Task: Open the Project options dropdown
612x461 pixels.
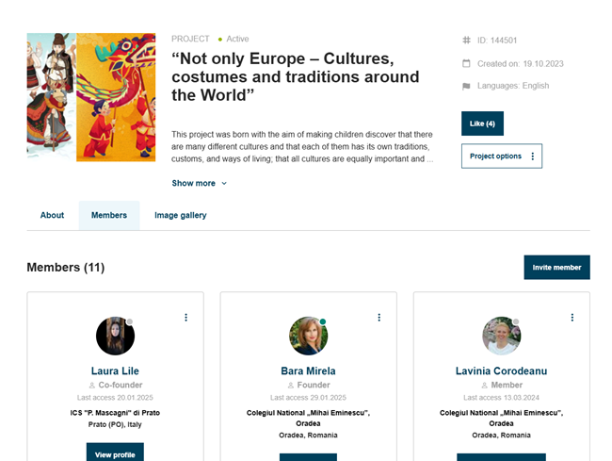Action: point(502,156)
